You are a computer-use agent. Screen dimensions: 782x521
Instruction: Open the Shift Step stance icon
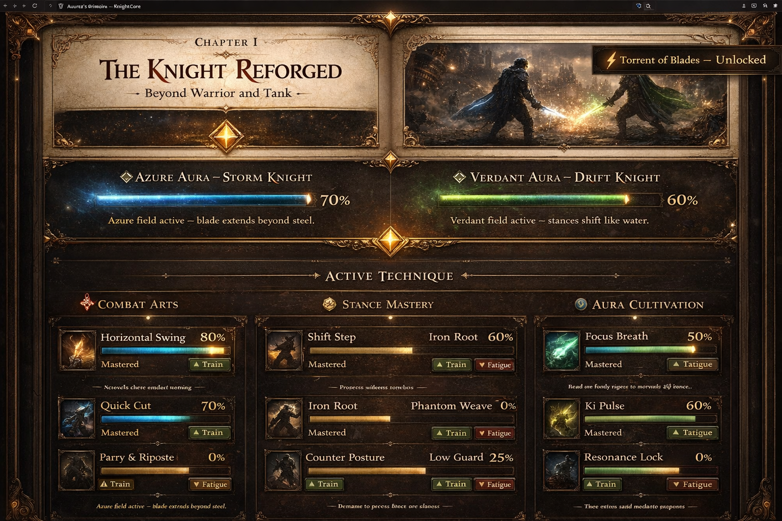point(285,350)
